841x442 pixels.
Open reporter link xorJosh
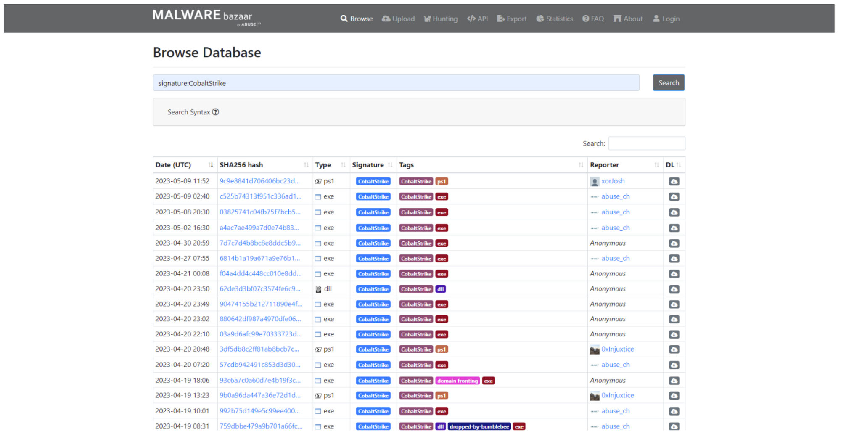(613, 181)
